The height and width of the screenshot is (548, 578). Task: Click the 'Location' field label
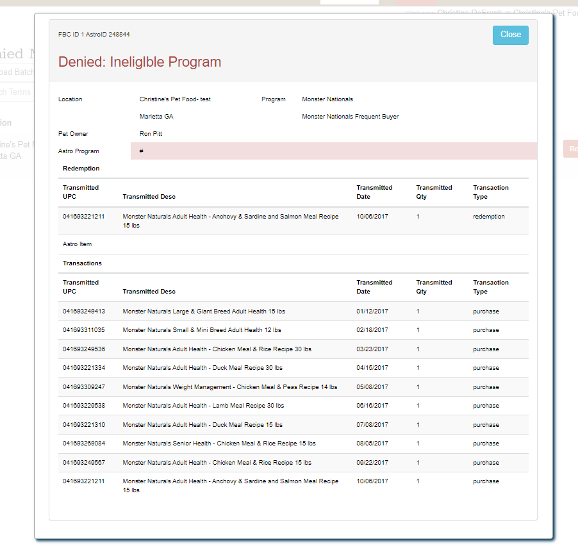point(70,99)
